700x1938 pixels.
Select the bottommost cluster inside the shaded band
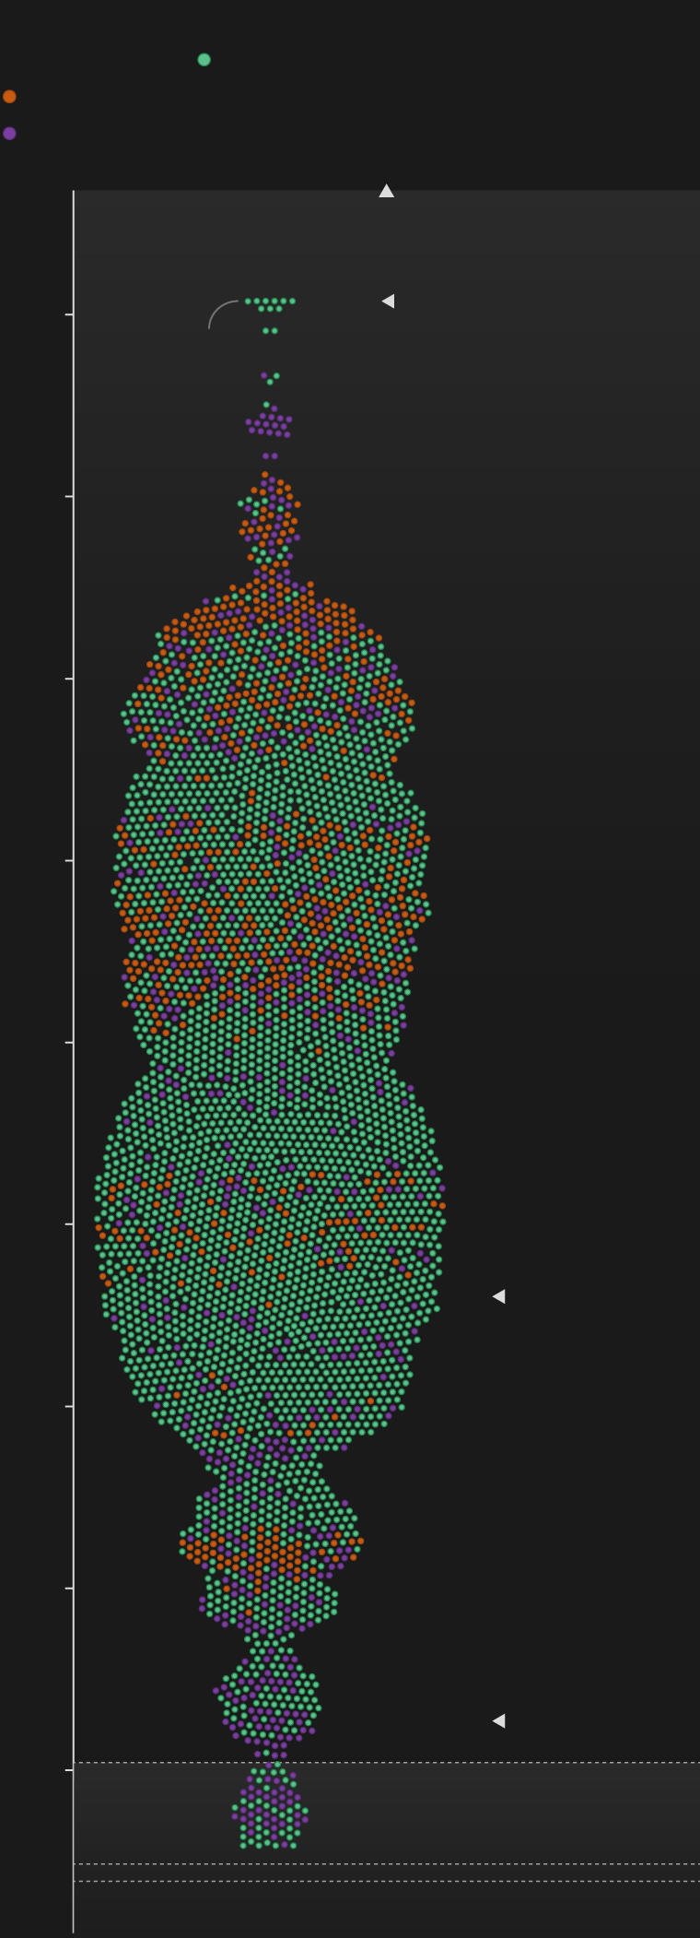pyautogui.click(x=269, y=1812)
